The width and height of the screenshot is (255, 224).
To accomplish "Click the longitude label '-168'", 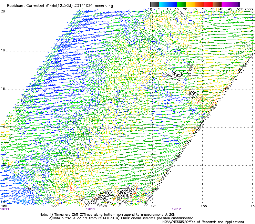I will coord(203,206).
